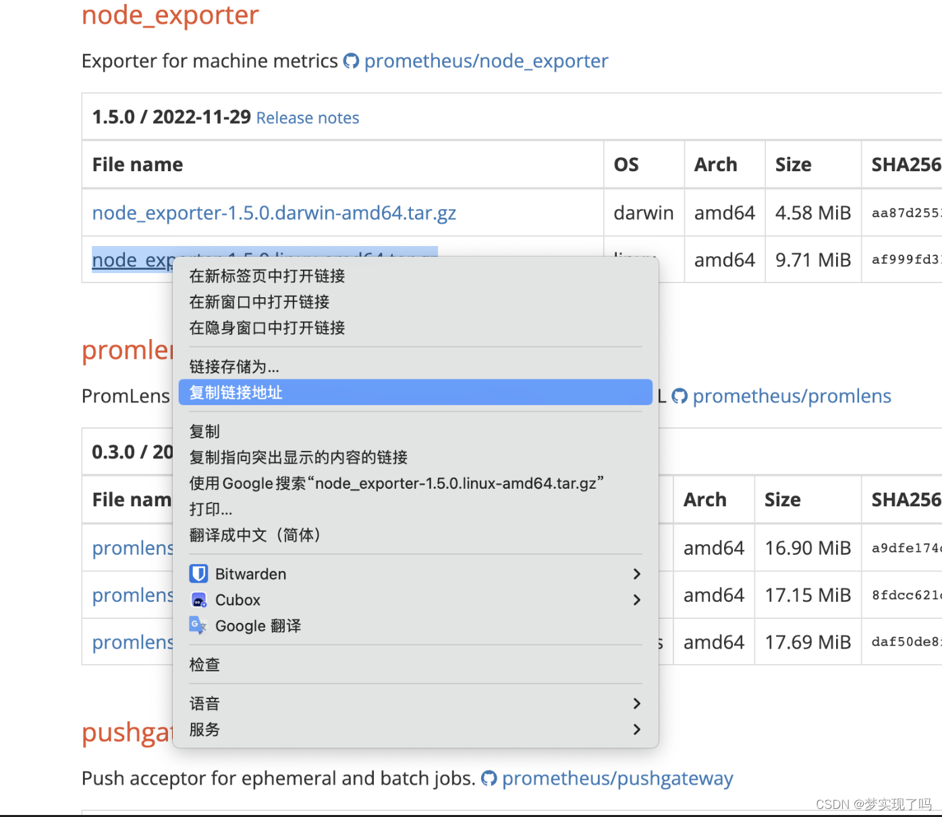Open prometheus/promlens GitHub link
942x817 pixels.
pyautogui.click(x=792, y=396)
